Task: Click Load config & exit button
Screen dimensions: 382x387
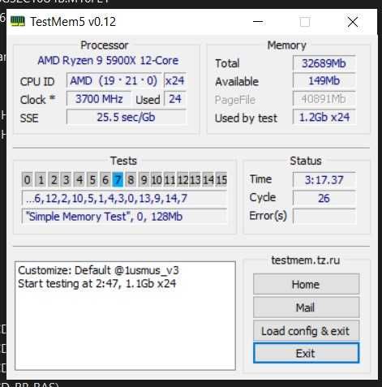Action: pos(306,331)
